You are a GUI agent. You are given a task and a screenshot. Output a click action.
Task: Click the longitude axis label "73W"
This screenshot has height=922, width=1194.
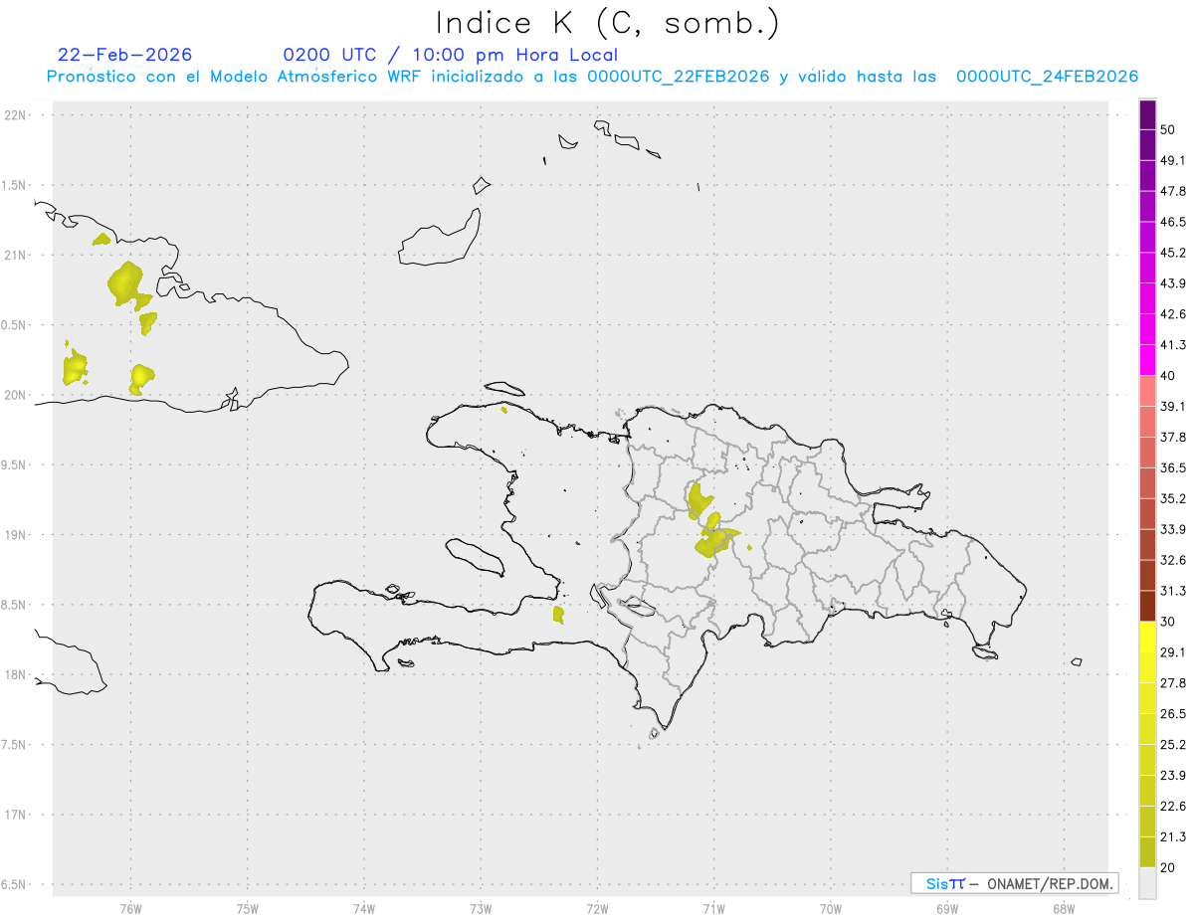(x=481, y=909)
